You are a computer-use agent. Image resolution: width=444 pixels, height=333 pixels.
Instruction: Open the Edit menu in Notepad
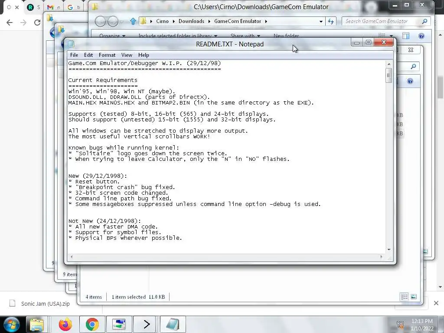88,55
